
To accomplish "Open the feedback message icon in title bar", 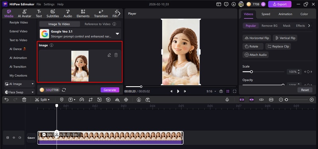I will click(x=226, y=4).
